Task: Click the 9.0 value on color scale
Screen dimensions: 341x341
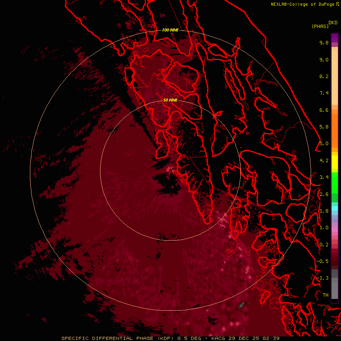Action: pos(324,59)
